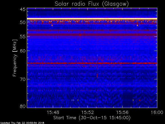Screen dimensions: 165x124
Task: Click the time tick label "16:00"
Action: (x=157, y=112)
